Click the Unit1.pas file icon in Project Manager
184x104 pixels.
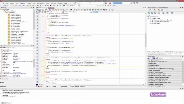(x=152, y=23)
